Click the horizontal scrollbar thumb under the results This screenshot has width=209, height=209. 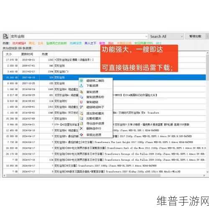(83, 176)
